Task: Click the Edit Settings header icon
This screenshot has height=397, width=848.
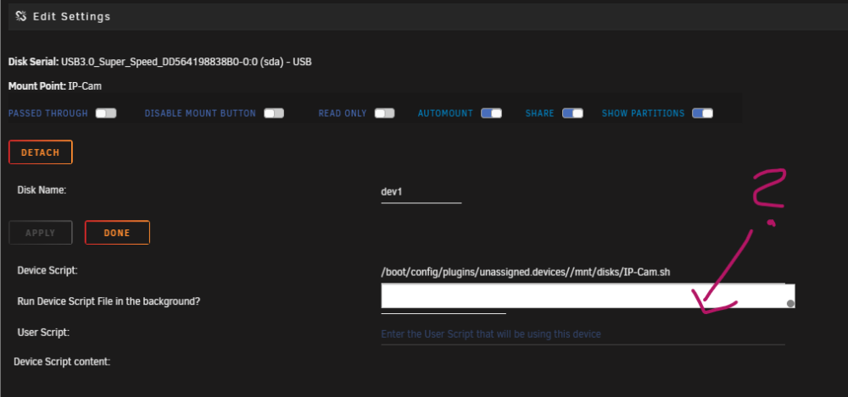Action: click(x=21, y=17)
